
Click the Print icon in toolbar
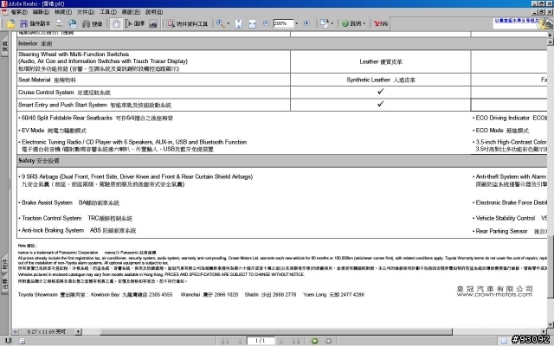pos(60,23)
